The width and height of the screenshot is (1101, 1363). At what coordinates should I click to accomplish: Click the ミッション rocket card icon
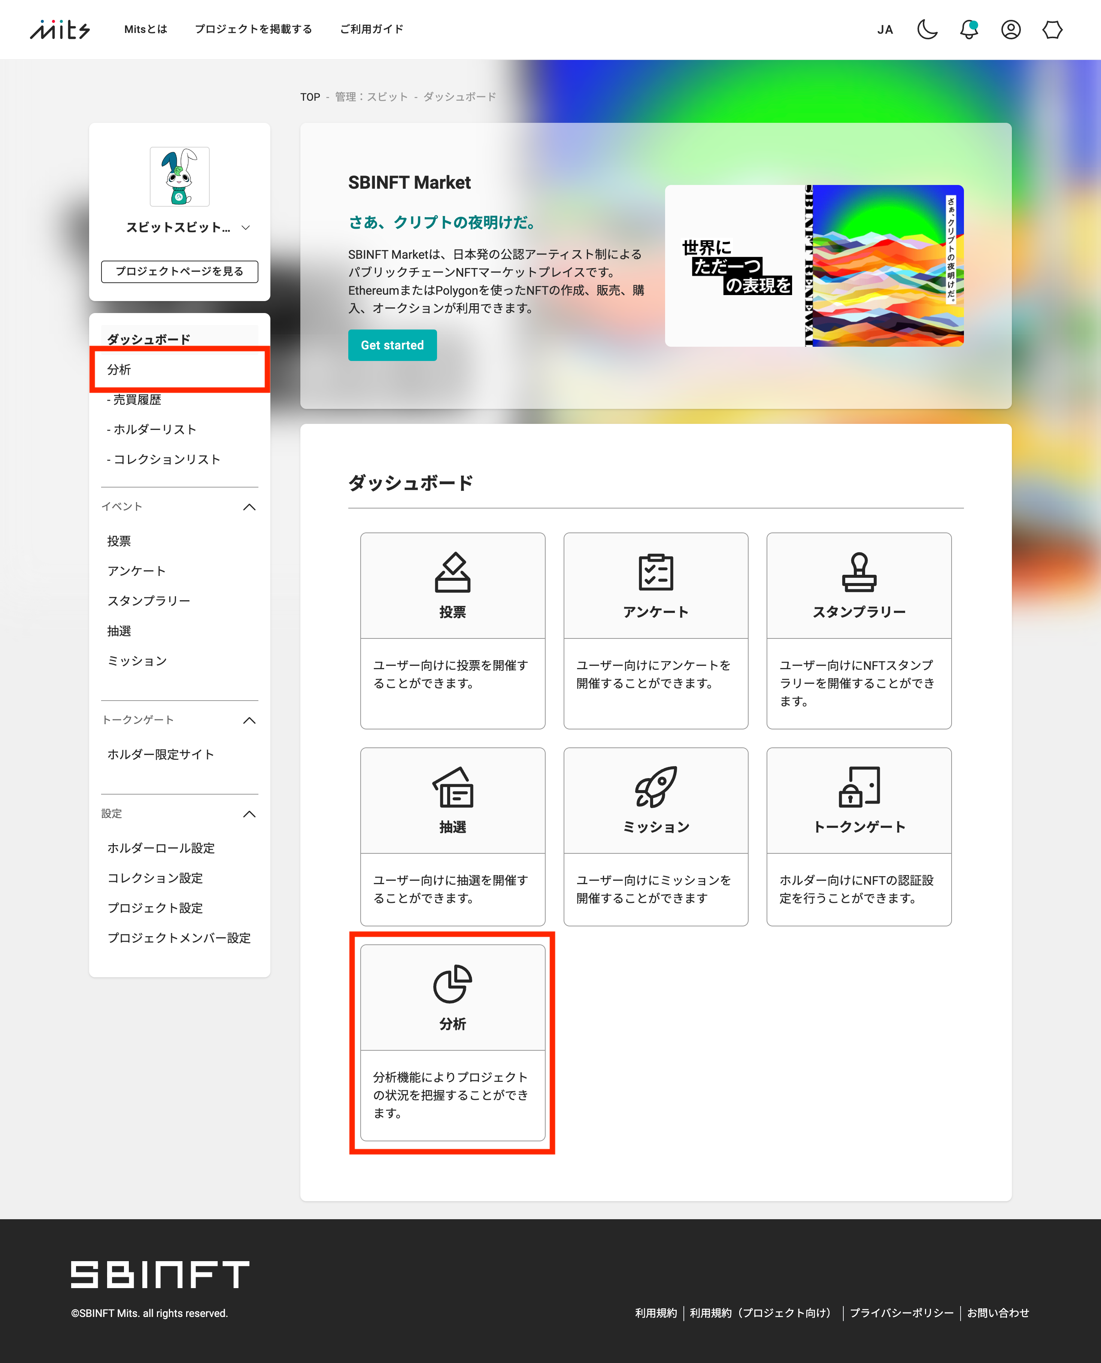656,786
